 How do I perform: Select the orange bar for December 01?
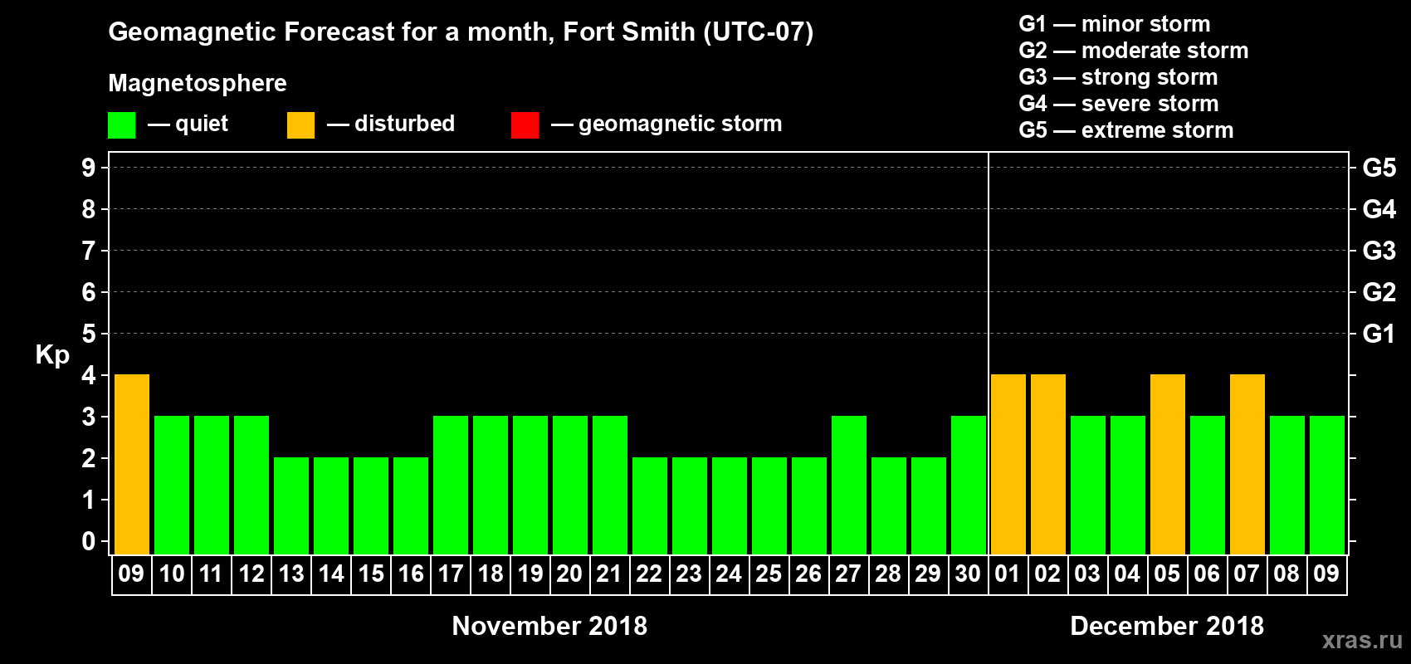(1008, 464)
